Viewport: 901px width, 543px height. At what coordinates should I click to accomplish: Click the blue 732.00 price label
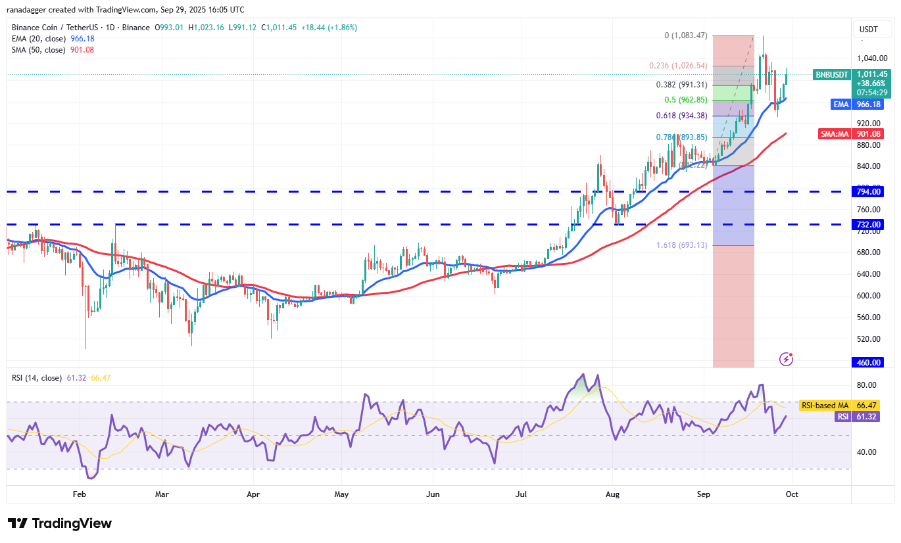tap(867, 224)
